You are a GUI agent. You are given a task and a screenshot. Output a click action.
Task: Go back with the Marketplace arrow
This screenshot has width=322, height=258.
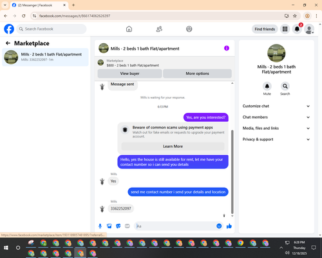click(x=8, y=43)
